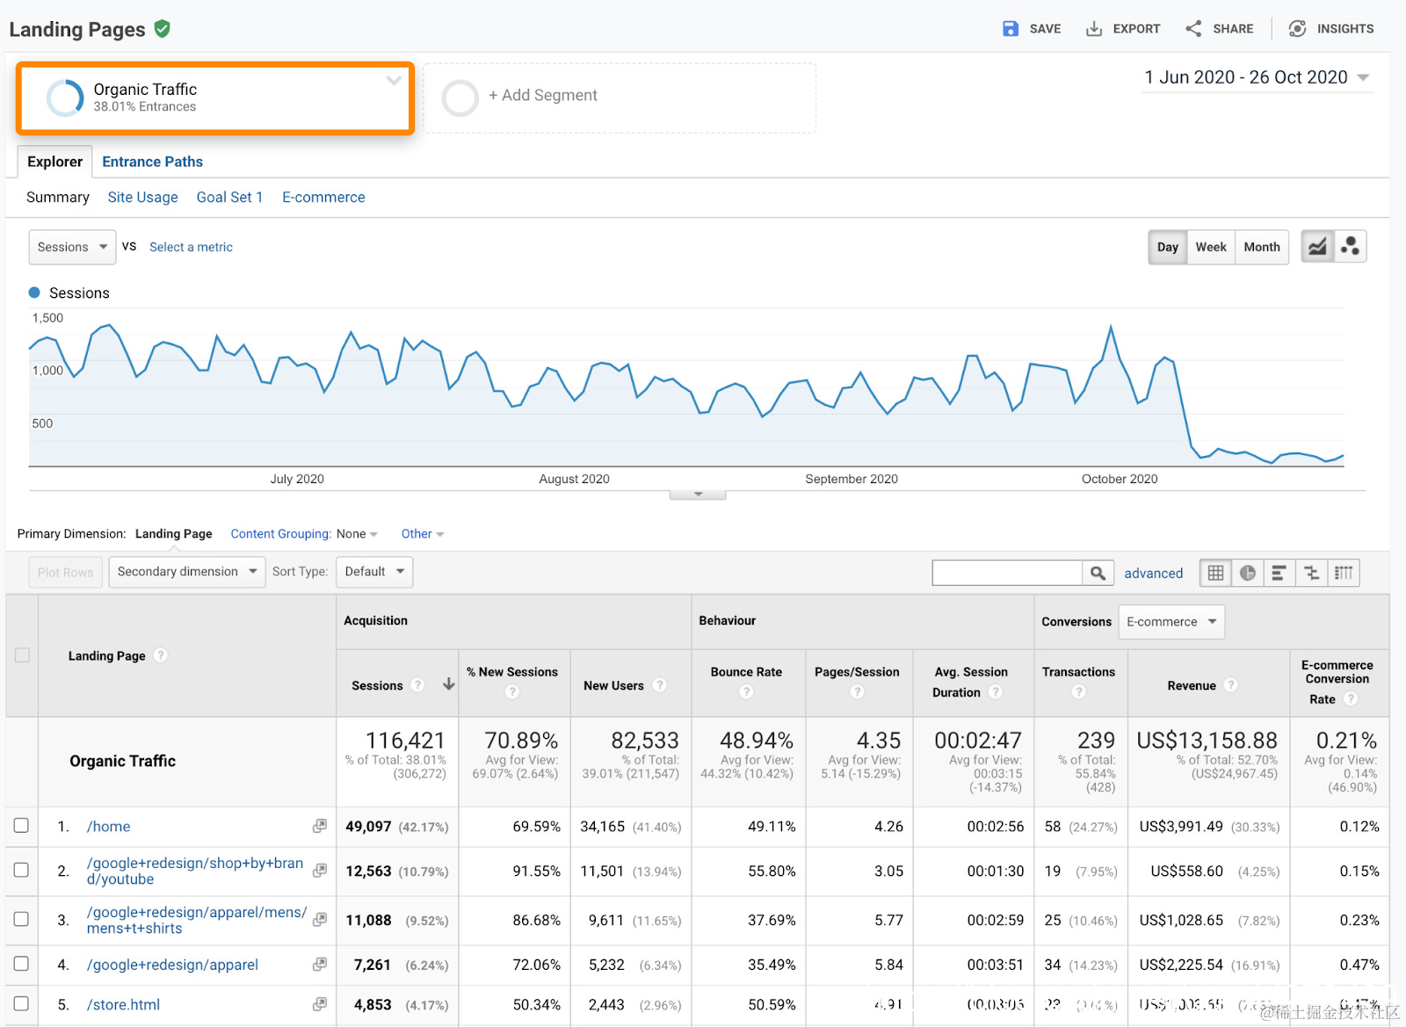Select the motion chart dots icon
The height and width of the screenshot is (1027, 1406).
click(1351, 247)
